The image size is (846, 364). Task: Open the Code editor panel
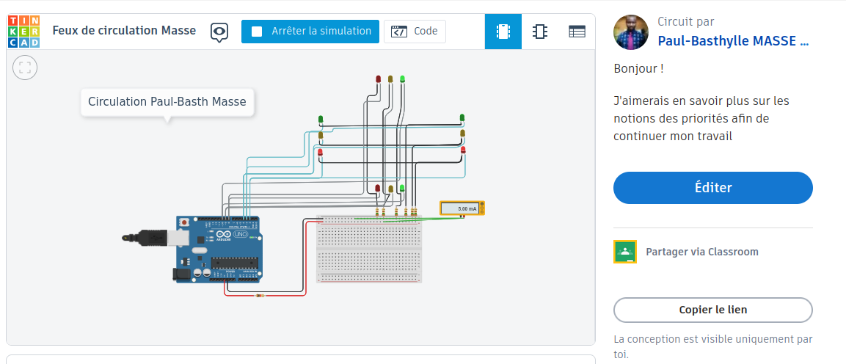pyautogui.click(x=415, y=32)
